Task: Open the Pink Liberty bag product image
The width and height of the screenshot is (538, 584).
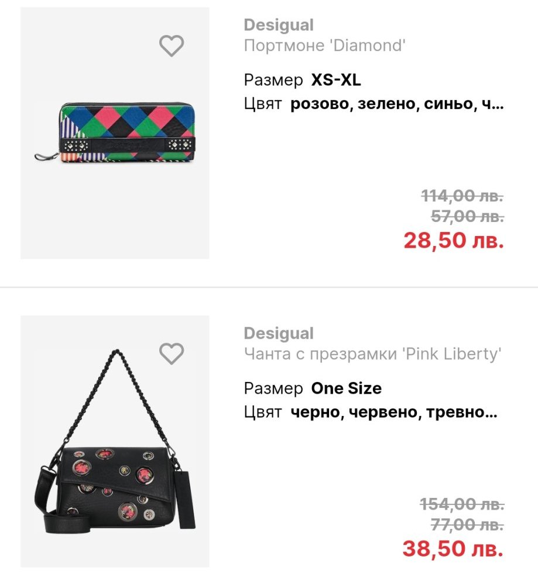Action: (x=115, y=442)
